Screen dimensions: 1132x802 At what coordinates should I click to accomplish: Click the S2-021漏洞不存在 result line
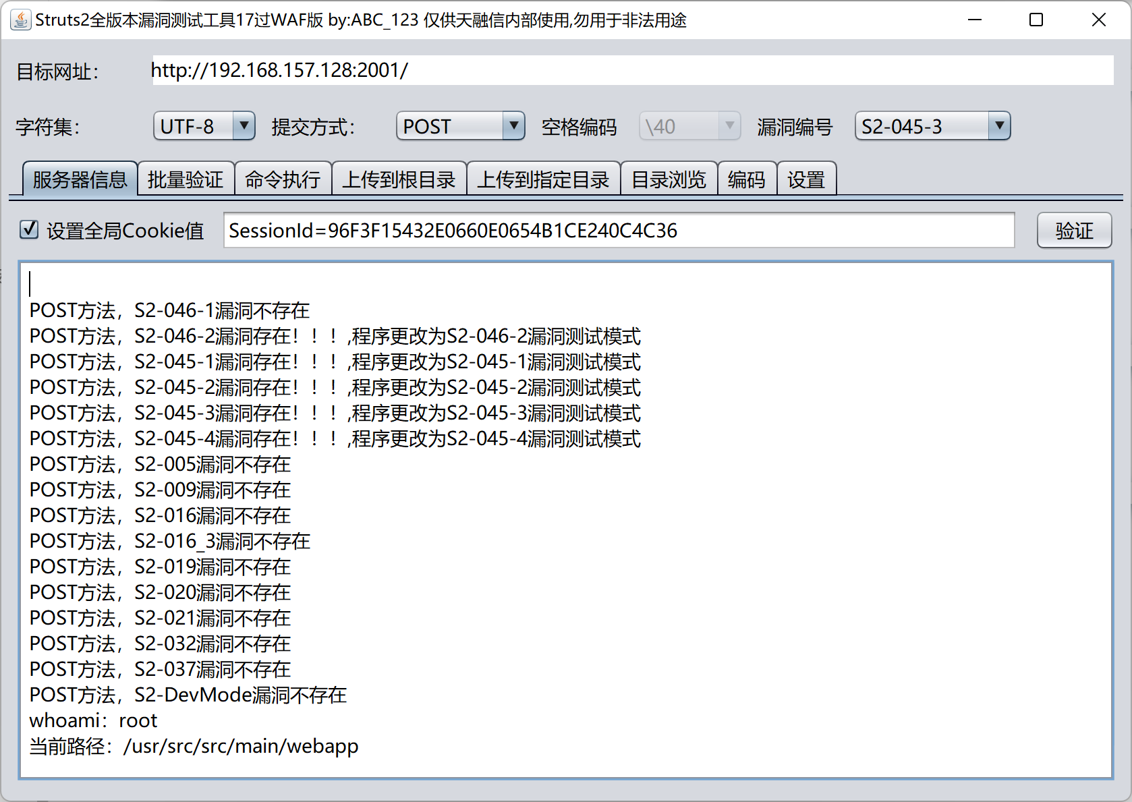(160, 618)
